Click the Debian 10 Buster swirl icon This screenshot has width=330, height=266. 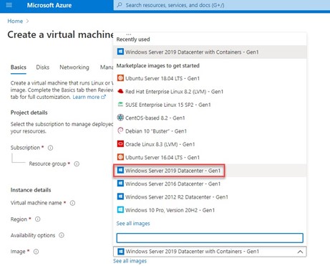tap(120, 130)
